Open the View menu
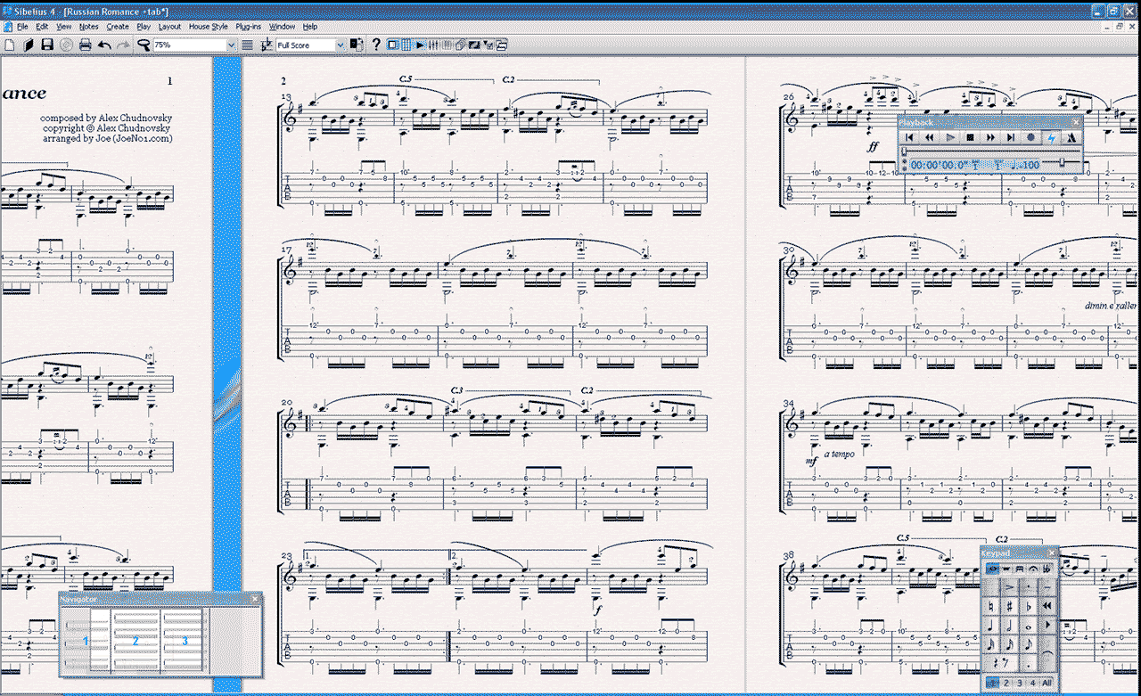The image size is (1141, 696). pyautogui.click(x=63, y=27)
